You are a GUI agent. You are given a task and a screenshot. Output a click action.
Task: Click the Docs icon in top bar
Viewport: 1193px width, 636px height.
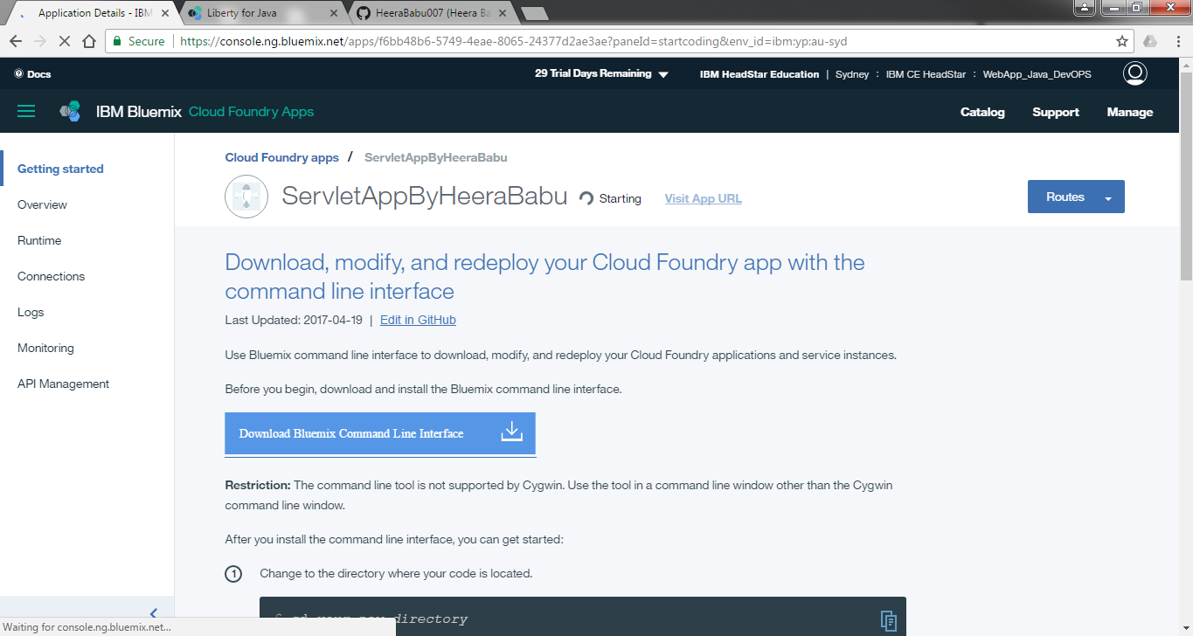[18, 74]
